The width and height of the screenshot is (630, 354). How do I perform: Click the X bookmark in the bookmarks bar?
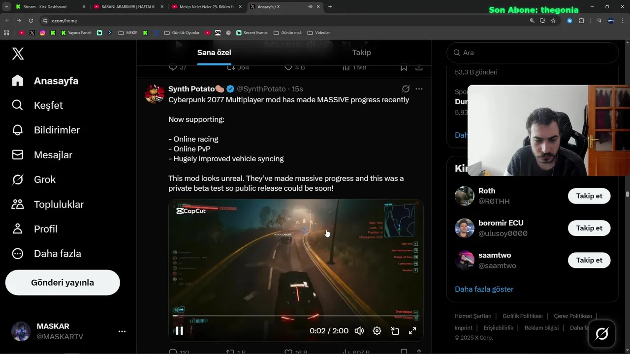[x=32, y=33]
